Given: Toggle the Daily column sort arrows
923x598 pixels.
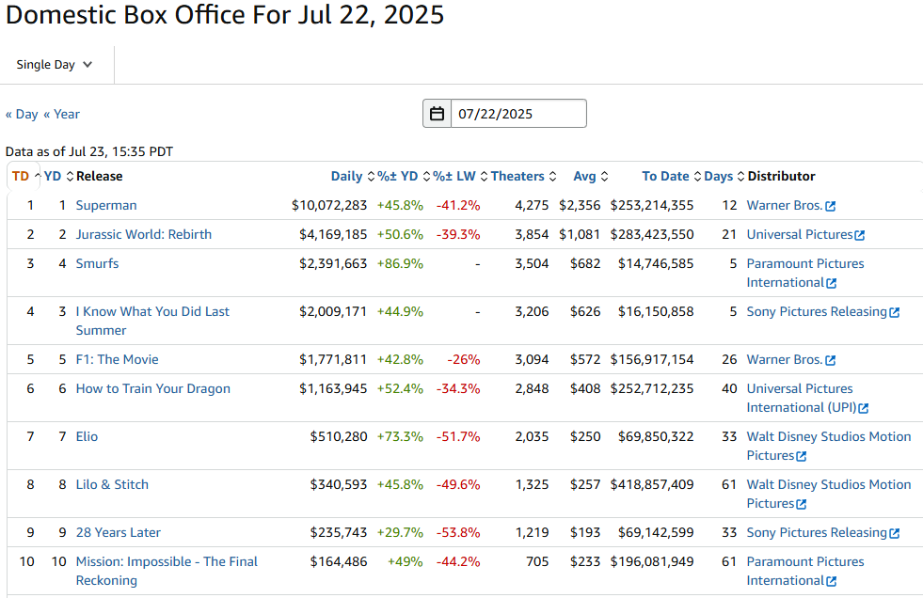Looking at the screenshot, I should (371, 177).
